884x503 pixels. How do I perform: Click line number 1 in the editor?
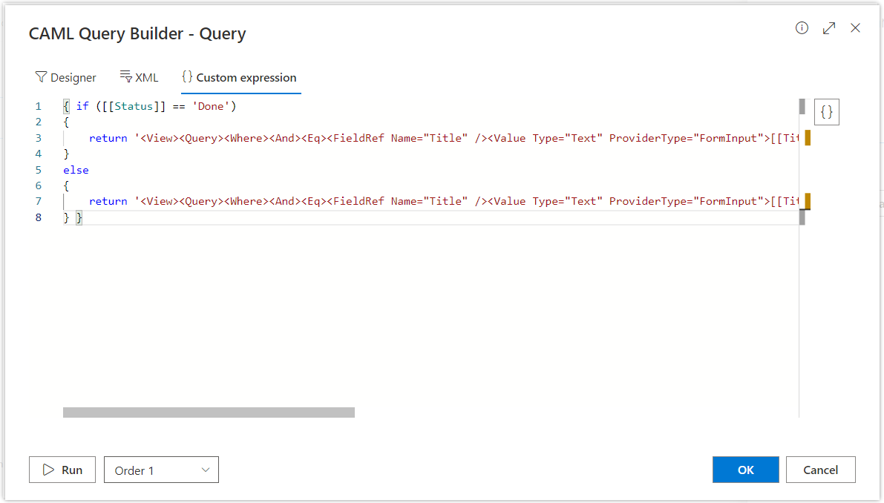pos(38,106)
